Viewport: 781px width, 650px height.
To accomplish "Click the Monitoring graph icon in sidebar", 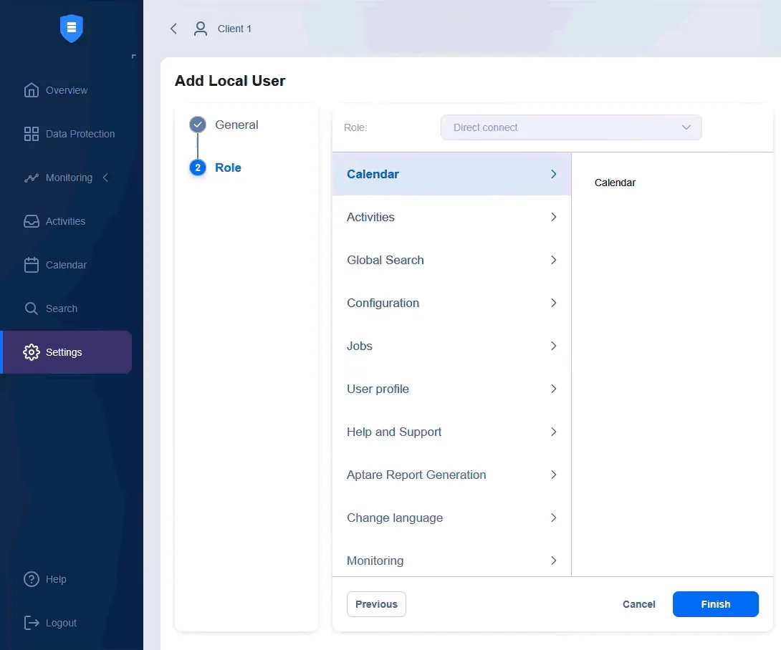I will point(32,178).
